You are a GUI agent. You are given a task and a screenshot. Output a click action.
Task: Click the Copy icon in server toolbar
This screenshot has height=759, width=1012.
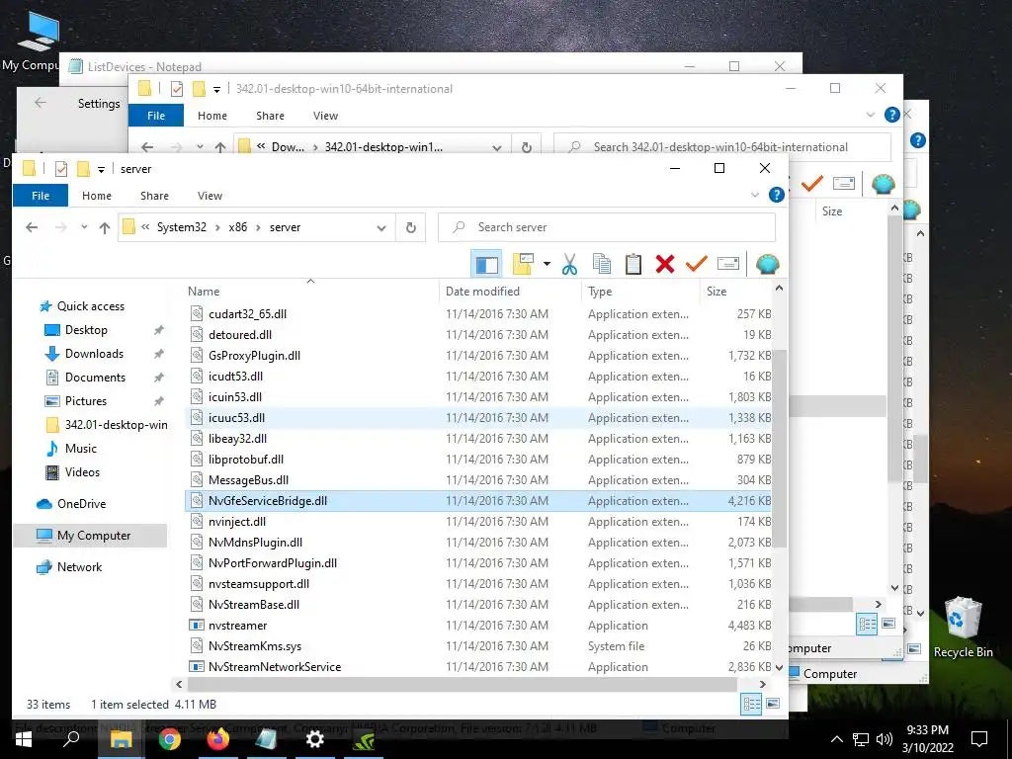[602, 264]
